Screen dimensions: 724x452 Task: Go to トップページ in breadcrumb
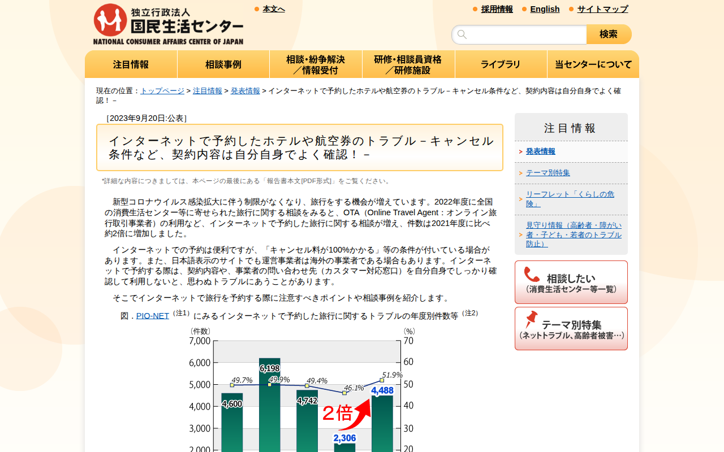162,90
